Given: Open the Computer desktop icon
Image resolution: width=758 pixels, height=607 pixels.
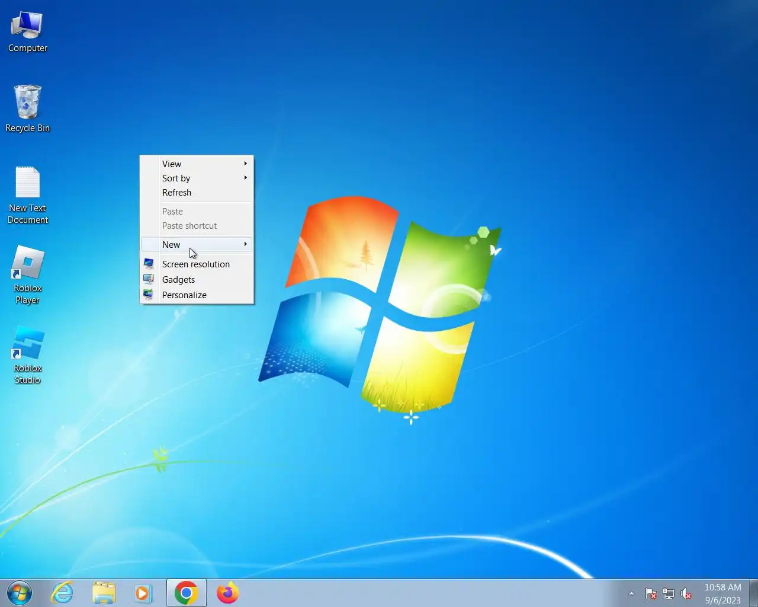Looking at the screenshot, I should click(27, 32).
